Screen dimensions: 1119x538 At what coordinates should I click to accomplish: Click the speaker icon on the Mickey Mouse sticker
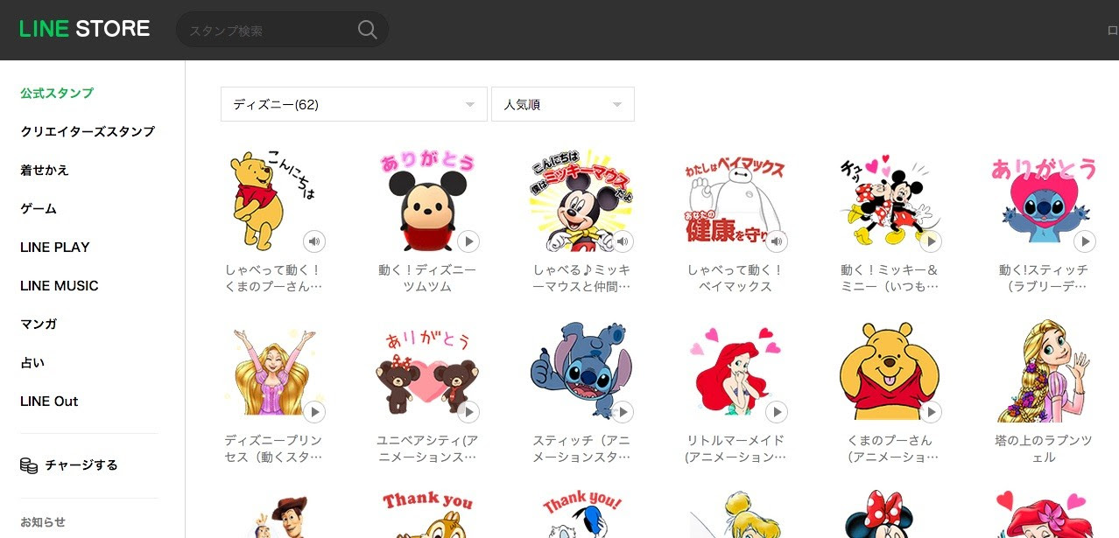coord(623,241)
